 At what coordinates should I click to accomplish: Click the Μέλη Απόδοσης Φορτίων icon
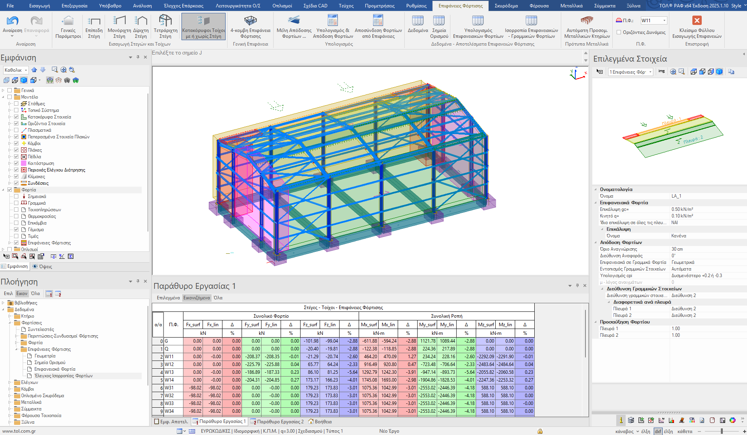293,21
